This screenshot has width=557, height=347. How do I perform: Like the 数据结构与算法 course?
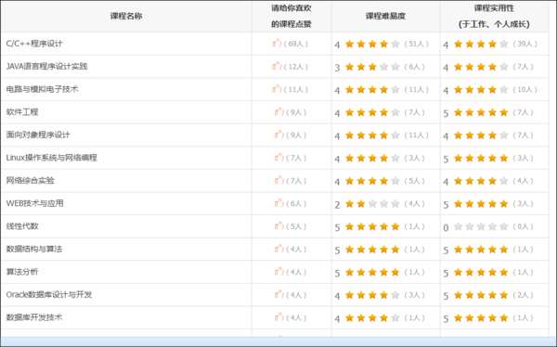278,249
